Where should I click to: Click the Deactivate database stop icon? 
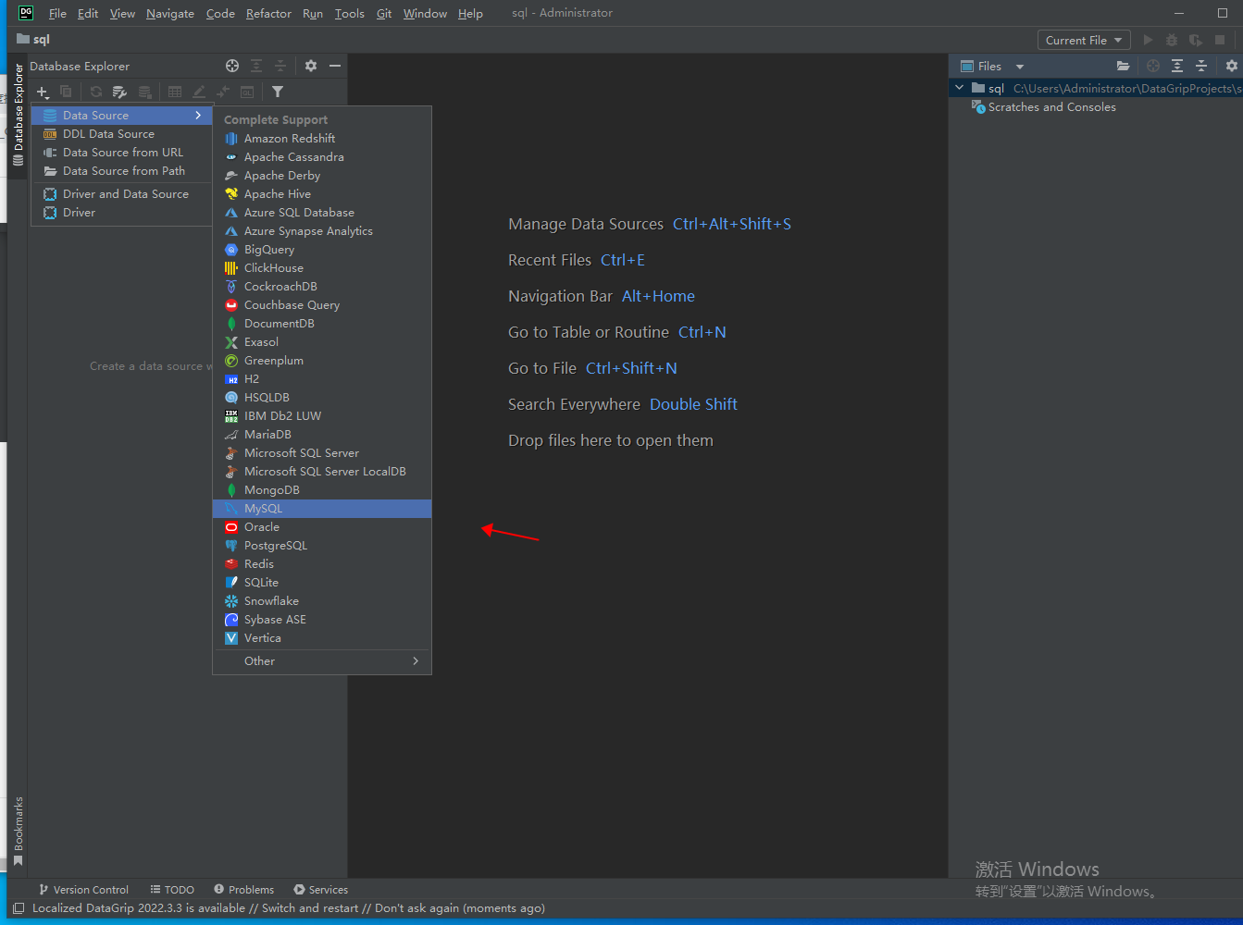point(145,92)
